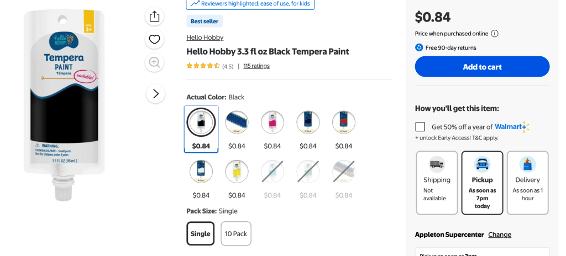Click the shipping truck icon

pyautogui.click(x=437, y=164)
